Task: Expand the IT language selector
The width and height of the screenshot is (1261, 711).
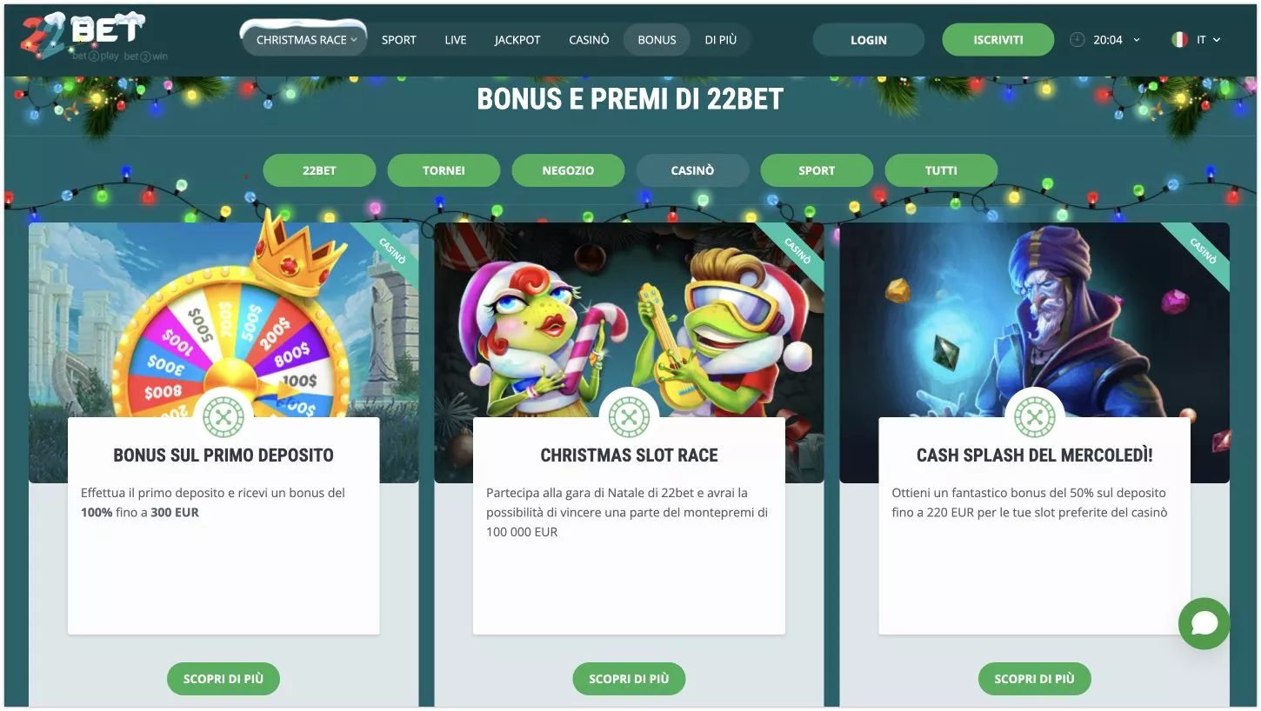Action: coord(1208,40)
